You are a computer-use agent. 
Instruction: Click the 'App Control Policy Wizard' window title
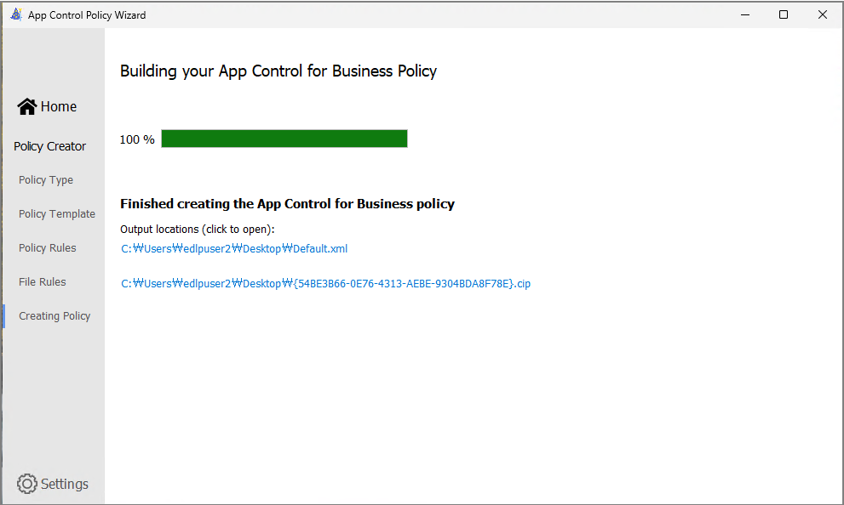87,15
